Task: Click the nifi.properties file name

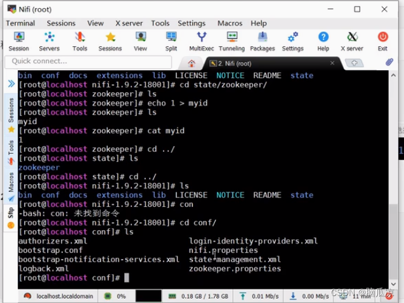Action: coord(223,250)
